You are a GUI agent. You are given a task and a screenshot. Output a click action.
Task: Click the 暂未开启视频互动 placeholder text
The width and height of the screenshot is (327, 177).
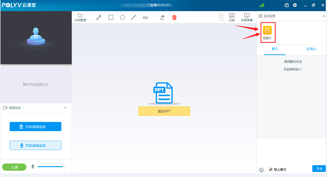(x=35, y=84)
